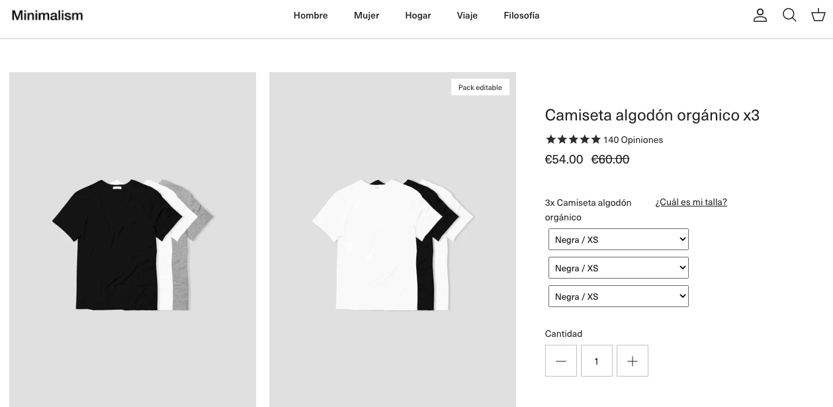Select Filosofía in the navigation

pos(521,15)
